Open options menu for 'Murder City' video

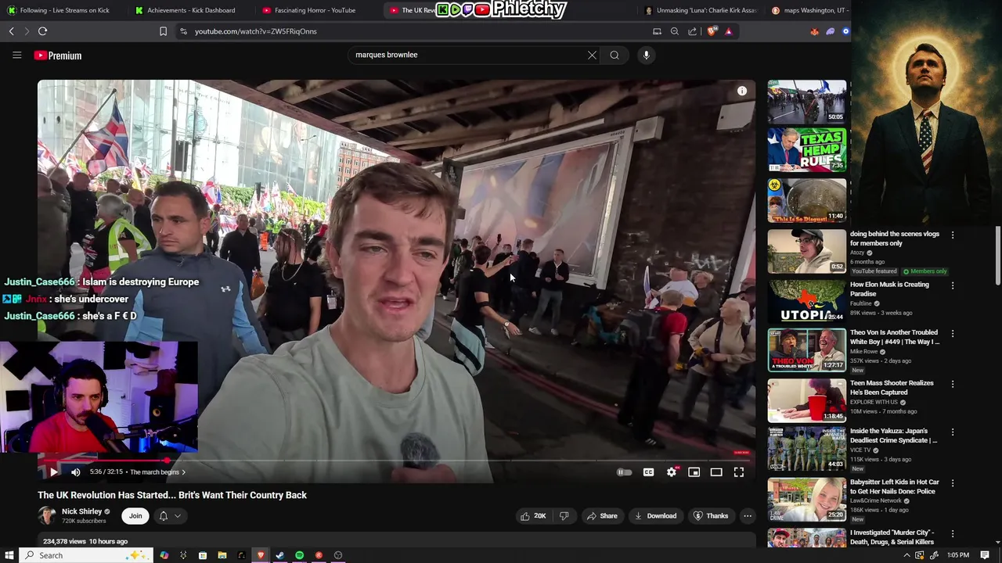(953, 533)
